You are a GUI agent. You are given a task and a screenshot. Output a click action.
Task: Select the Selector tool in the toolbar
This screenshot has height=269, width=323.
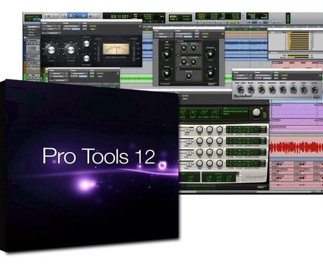click(78, 16)
